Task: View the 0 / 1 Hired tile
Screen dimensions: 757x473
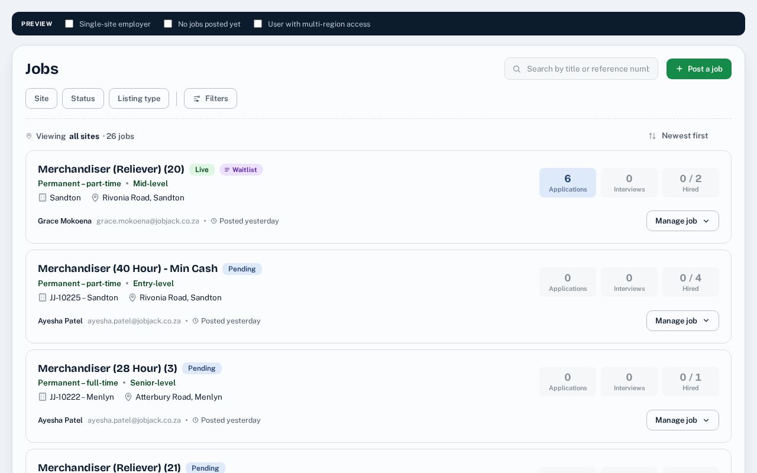Action: 691,381
